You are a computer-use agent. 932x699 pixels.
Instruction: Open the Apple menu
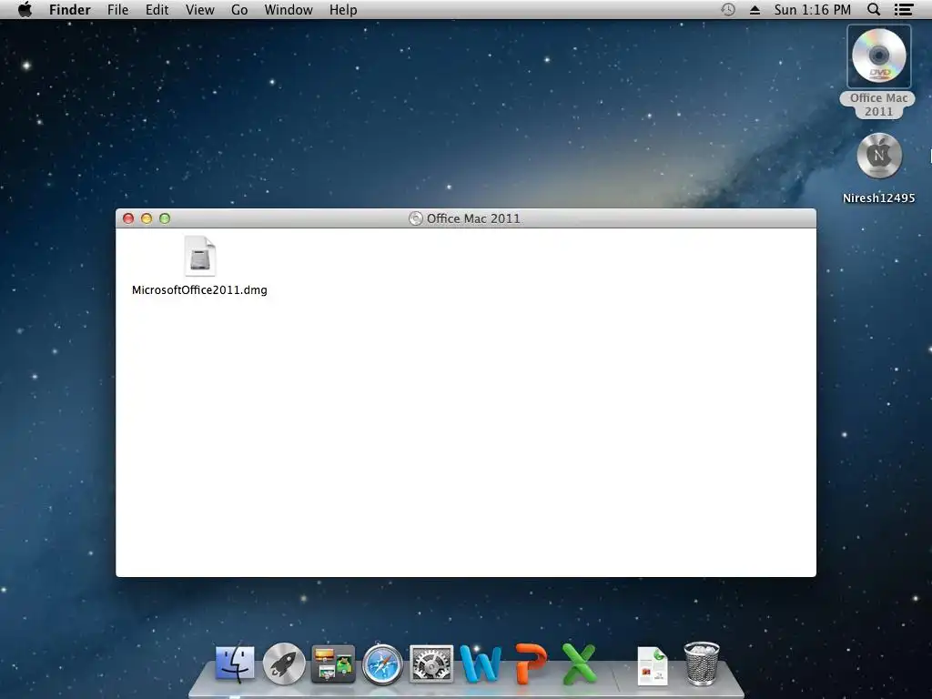[x=25, y=9]
